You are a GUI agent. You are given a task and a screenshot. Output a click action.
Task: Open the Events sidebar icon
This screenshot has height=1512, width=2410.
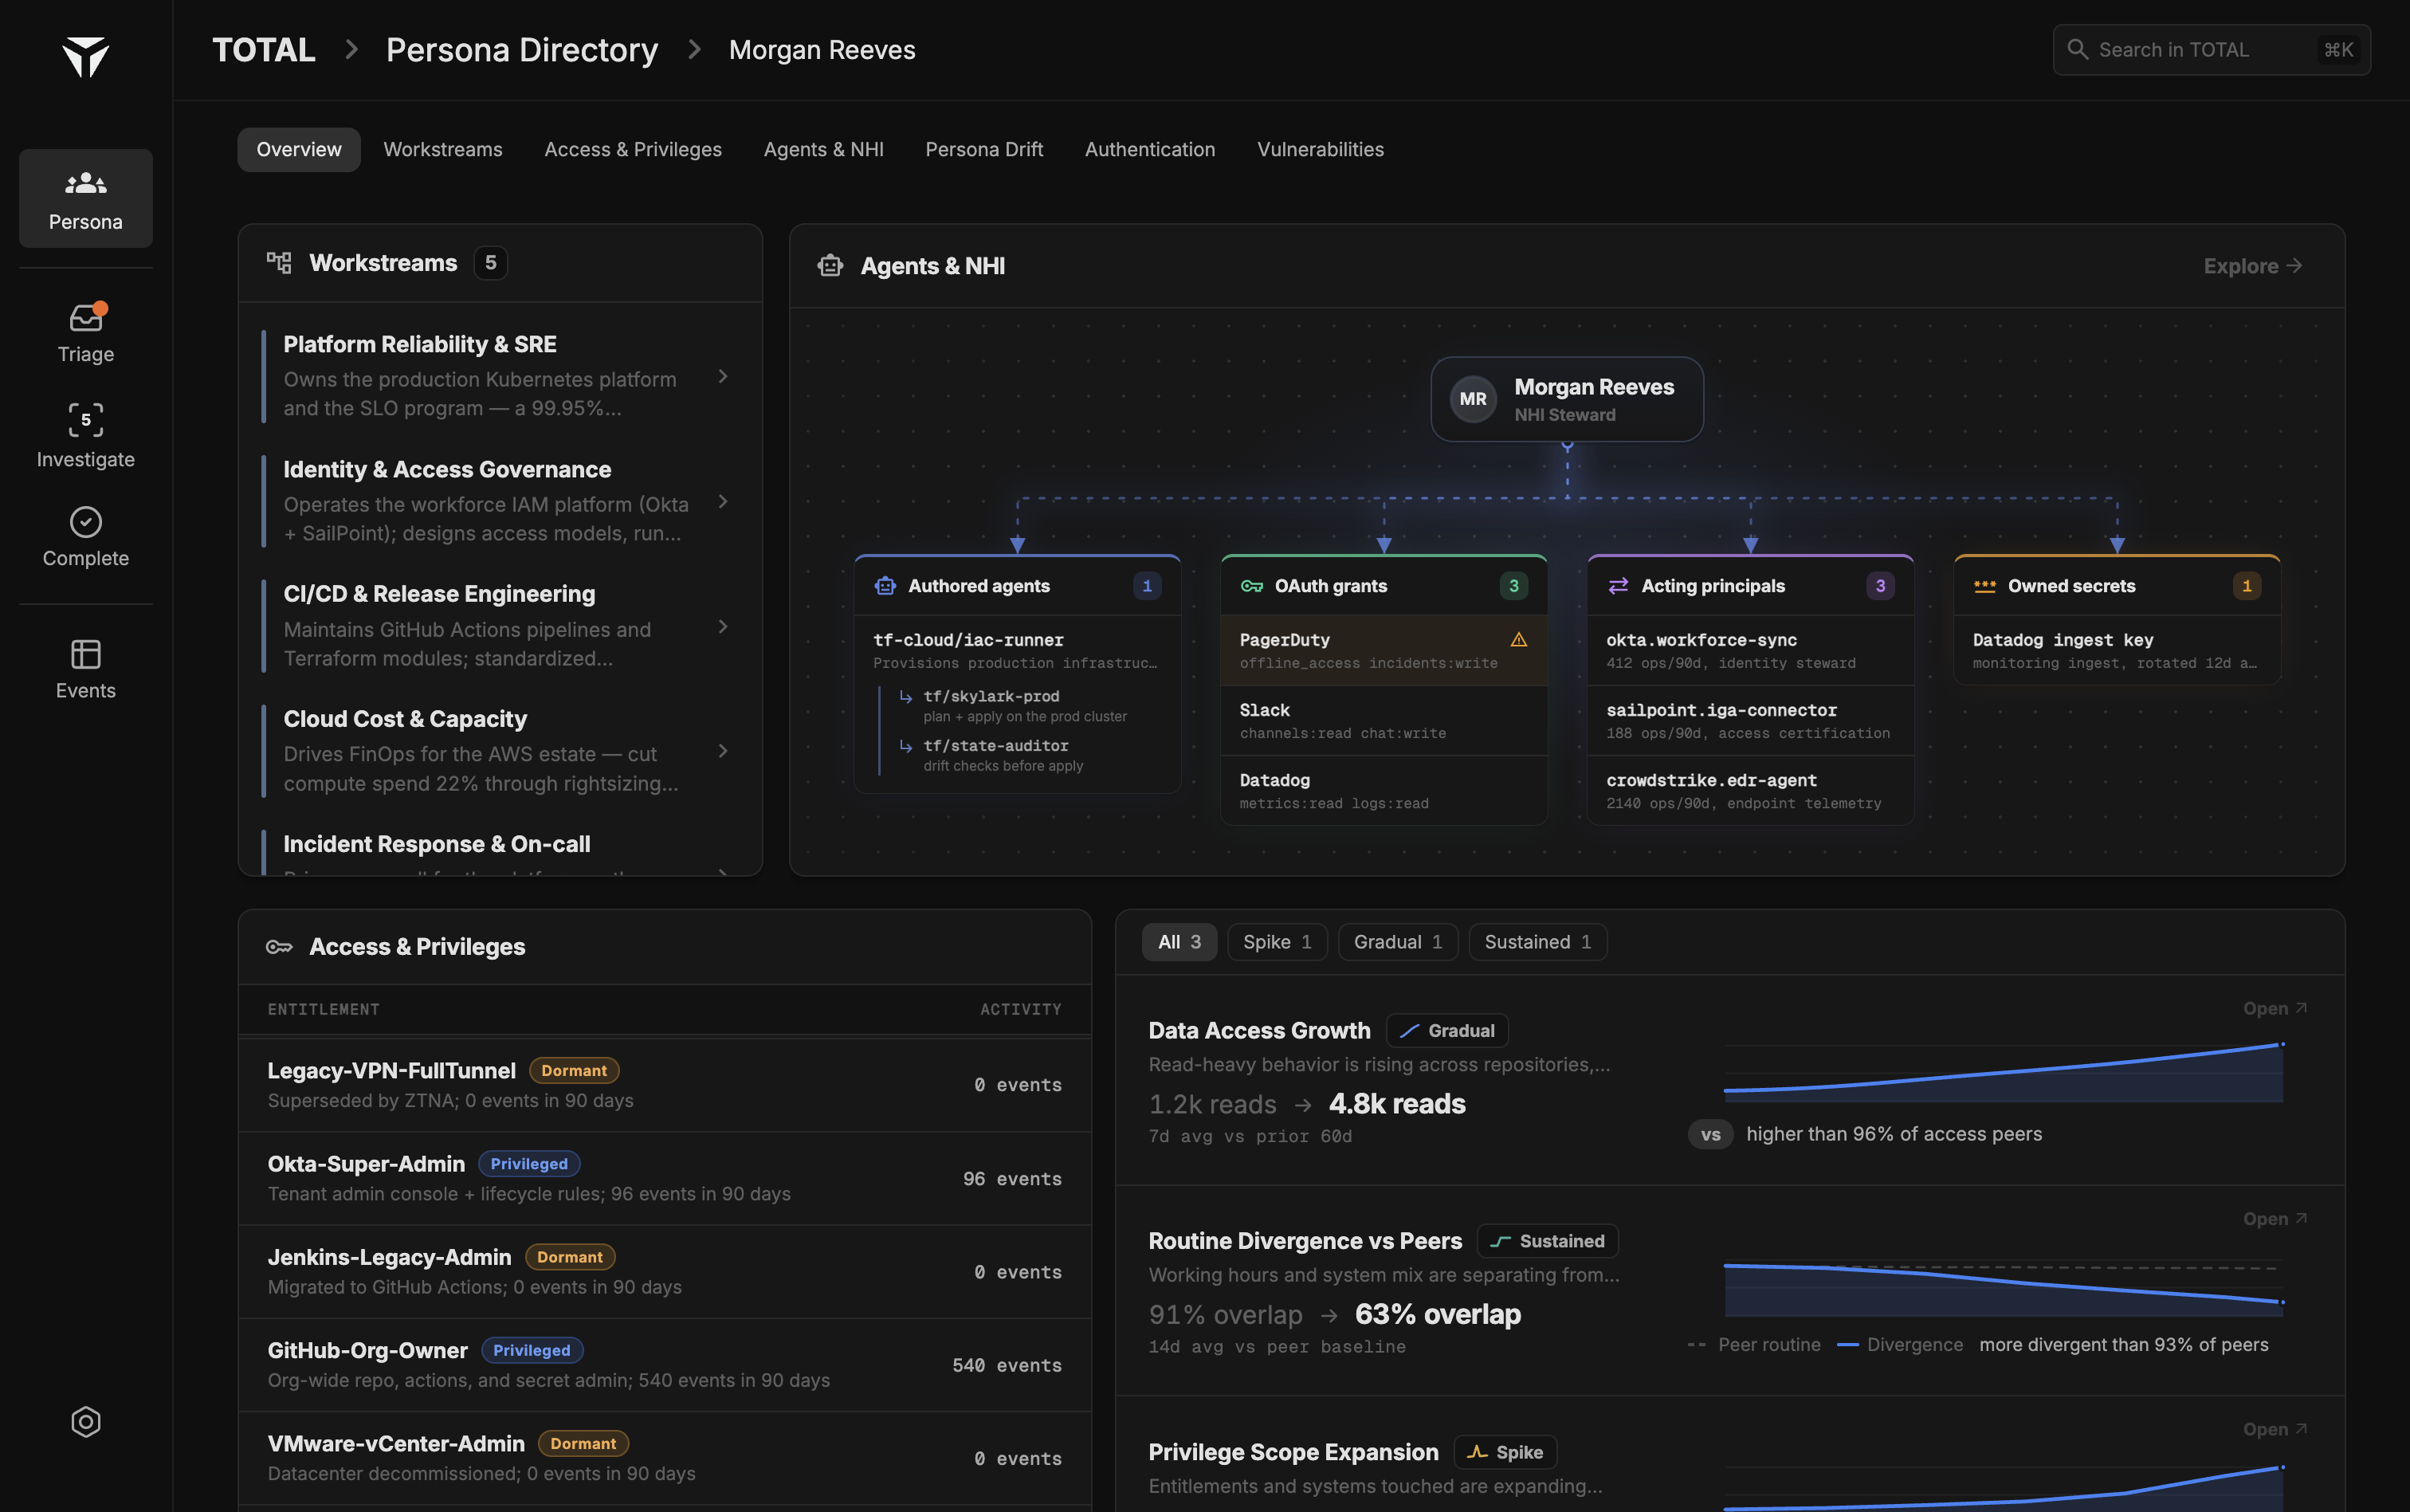[x=86, y=654]
